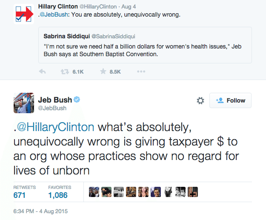Click the last avatar in the favoriters row
The image size is (266, 220).
[x=193, y=192]
